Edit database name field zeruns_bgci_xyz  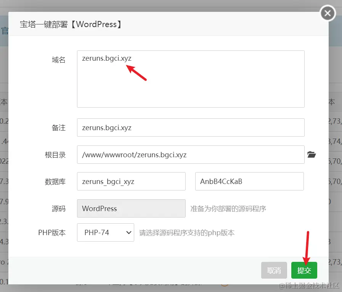click(131, 181)
